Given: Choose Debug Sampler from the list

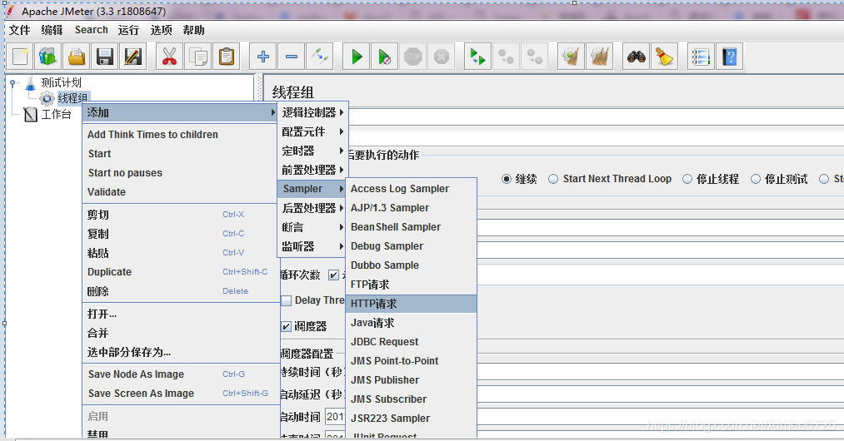Looking at the screenshot, I should click(412, 246).
